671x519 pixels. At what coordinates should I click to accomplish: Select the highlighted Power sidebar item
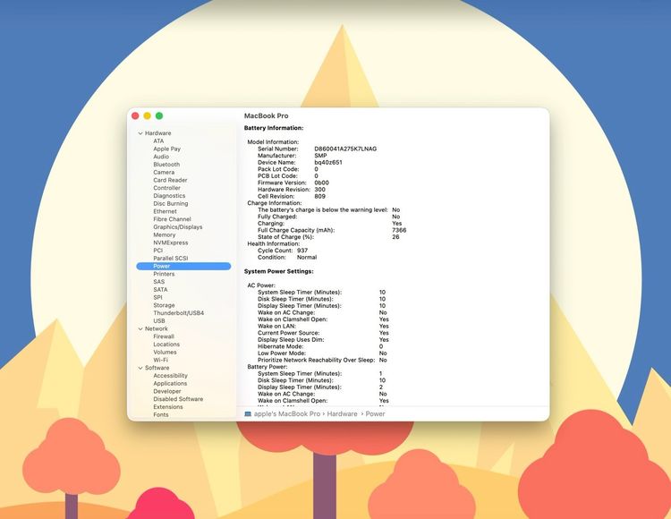coord(162,266)
